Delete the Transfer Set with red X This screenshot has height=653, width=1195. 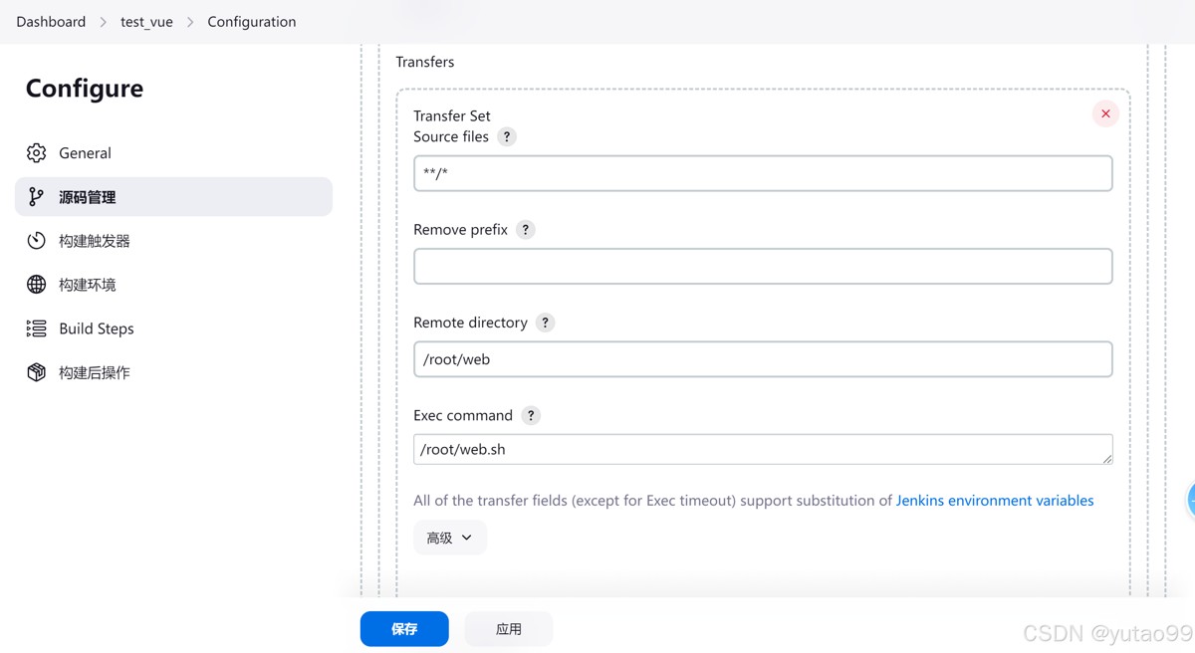pos(1105,114)
